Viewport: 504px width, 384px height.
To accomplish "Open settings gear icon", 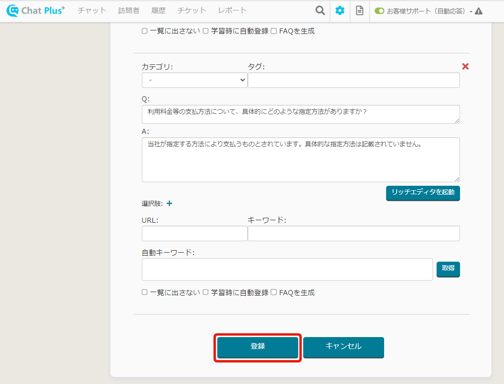I will (x=340, y=10).
